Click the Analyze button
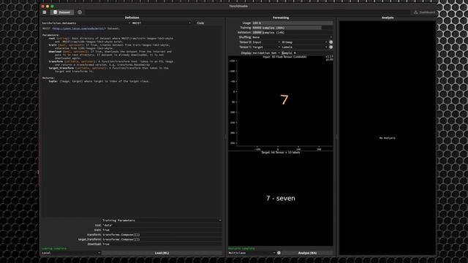Image resolution: width=468 pixels, height=263 pixels. (307, 253)
